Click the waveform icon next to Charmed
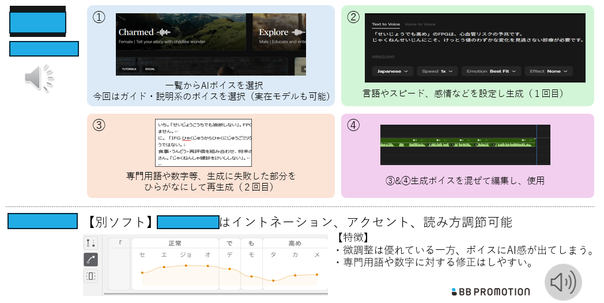The image size is (604, 303). (x=165, y=32)
